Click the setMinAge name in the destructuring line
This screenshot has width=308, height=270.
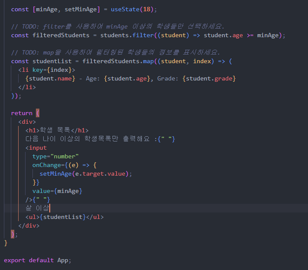pyautogui.click(x=81, y=9)
